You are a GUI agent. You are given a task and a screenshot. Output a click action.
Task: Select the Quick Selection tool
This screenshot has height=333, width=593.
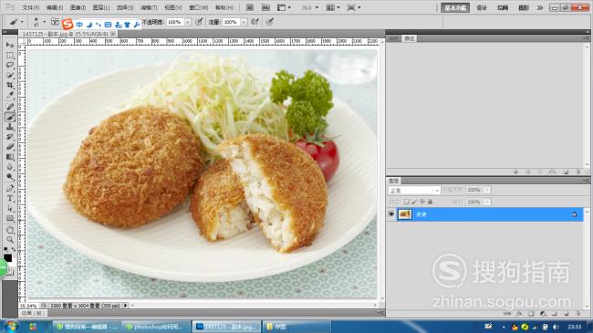[x=10, y=75]
